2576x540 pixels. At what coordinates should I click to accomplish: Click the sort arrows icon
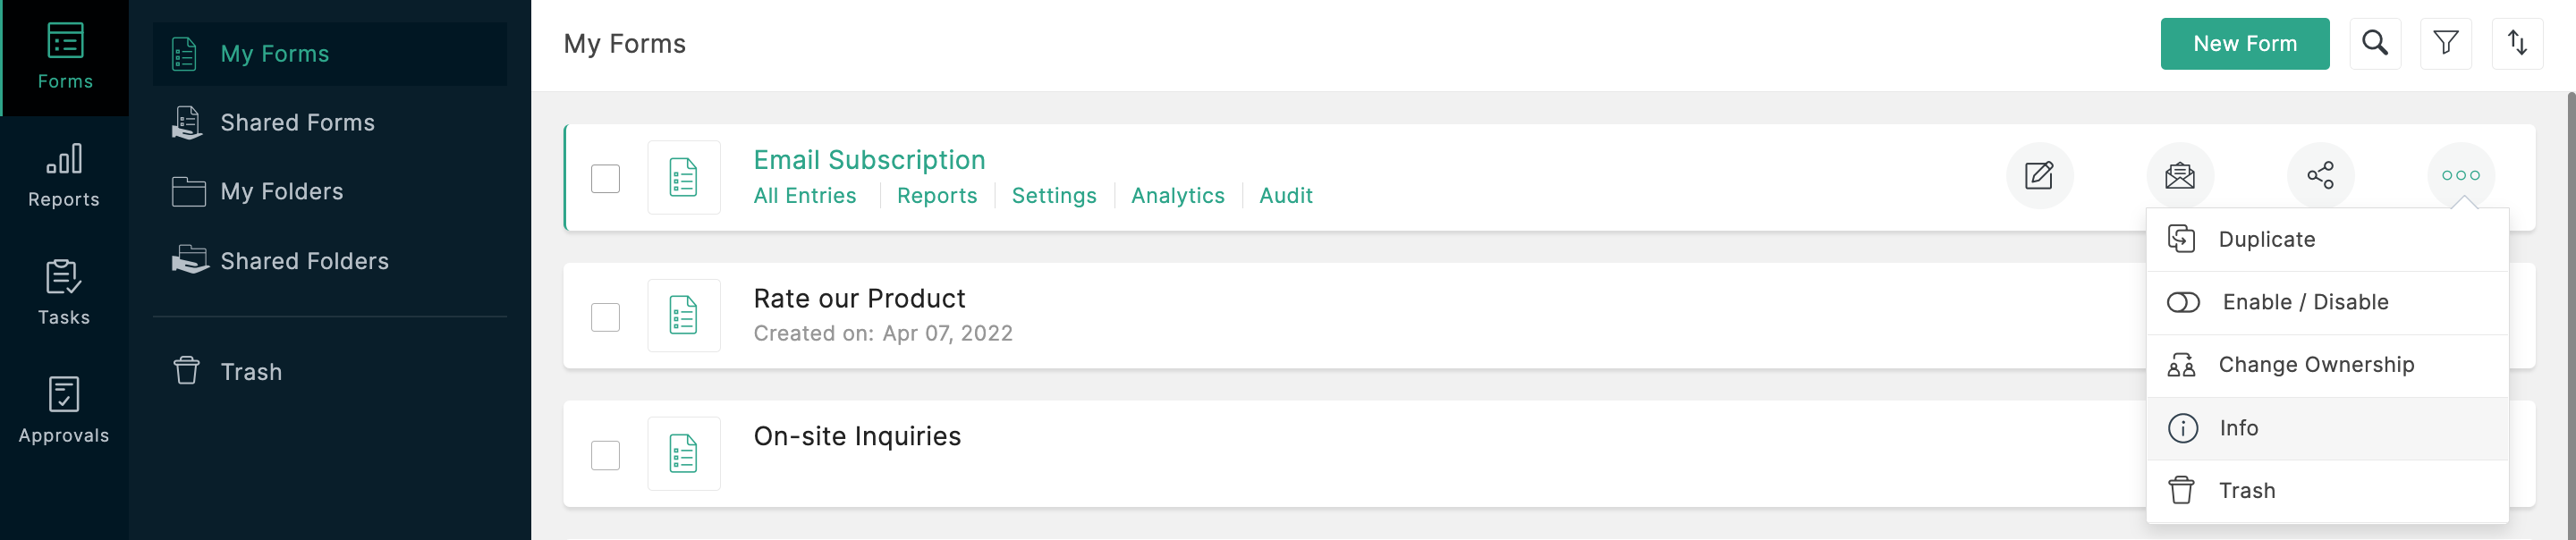tap(2516, 43)
